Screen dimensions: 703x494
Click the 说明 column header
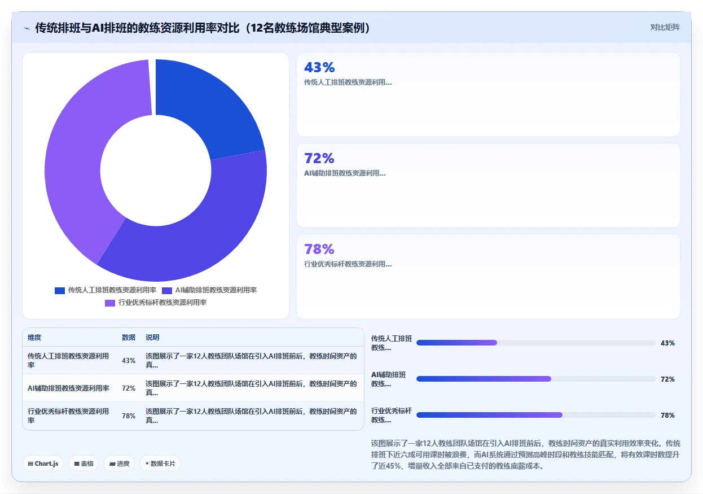[x=152, y=338]
